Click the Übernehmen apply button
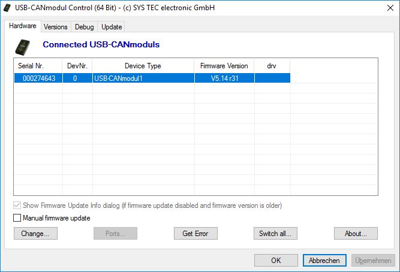Image resolution: width=400 pixels, height=272 pixels. tap(373, 260)
